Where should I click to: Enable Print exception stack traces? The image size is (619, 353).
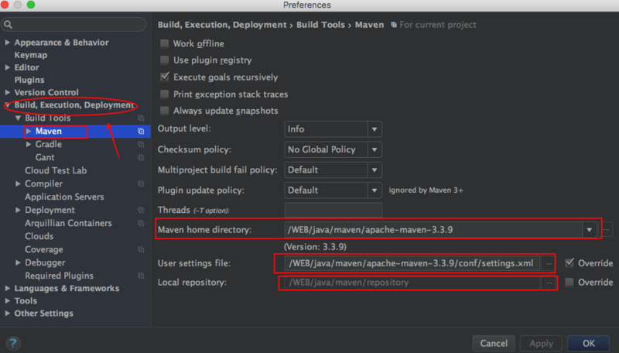click(x=164, y=94)
